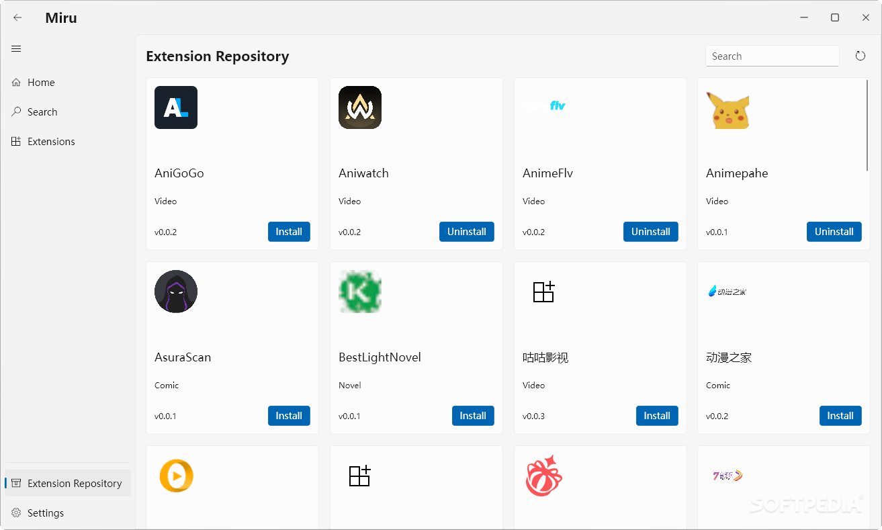Click the red gift-ball extension icon
The width and height of the screenshot is (882, 530).
pyautogui.click(x=544, y=476)
